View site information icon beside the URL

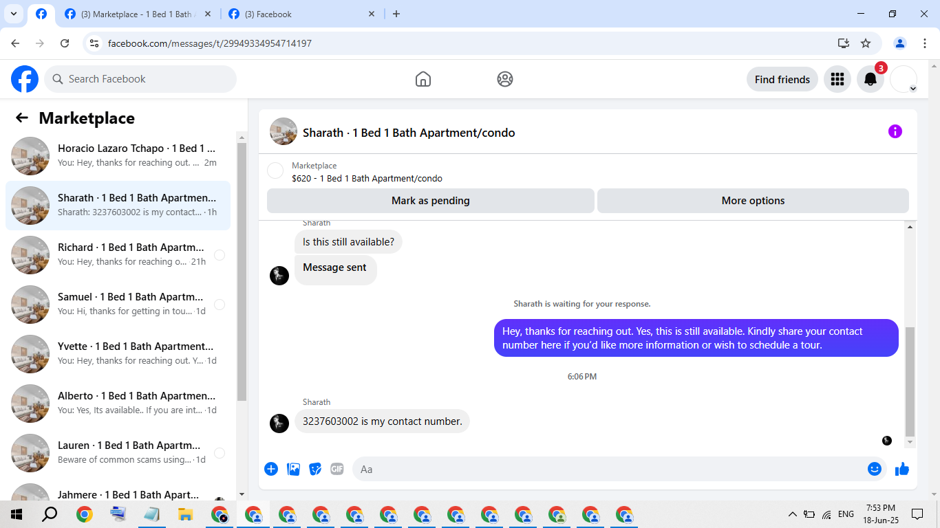click(95, 43)
